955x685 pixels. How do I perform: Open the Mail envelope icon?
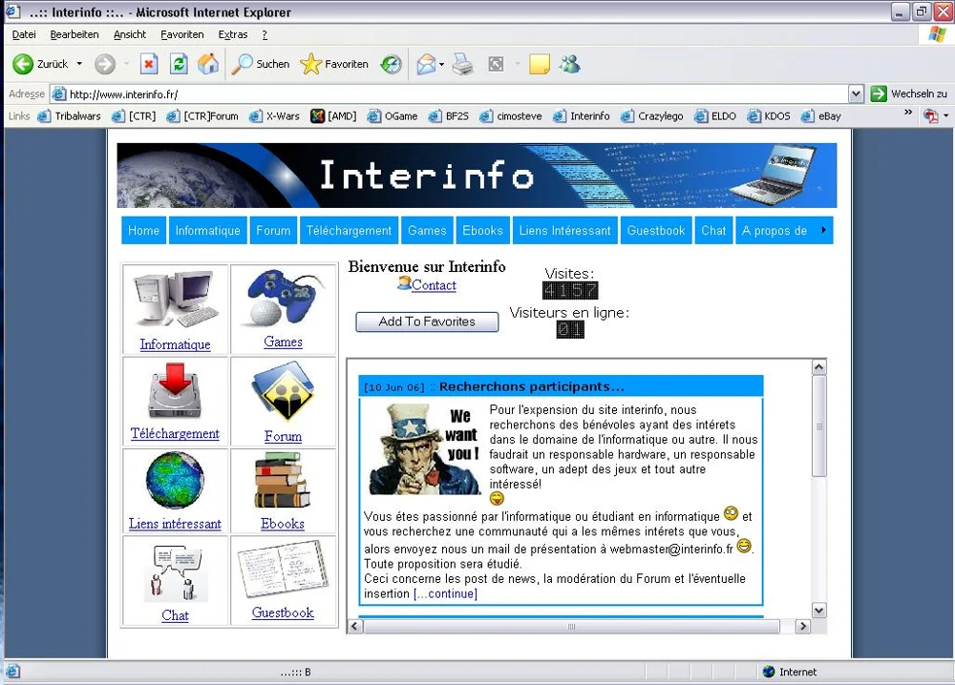(426, 64)
